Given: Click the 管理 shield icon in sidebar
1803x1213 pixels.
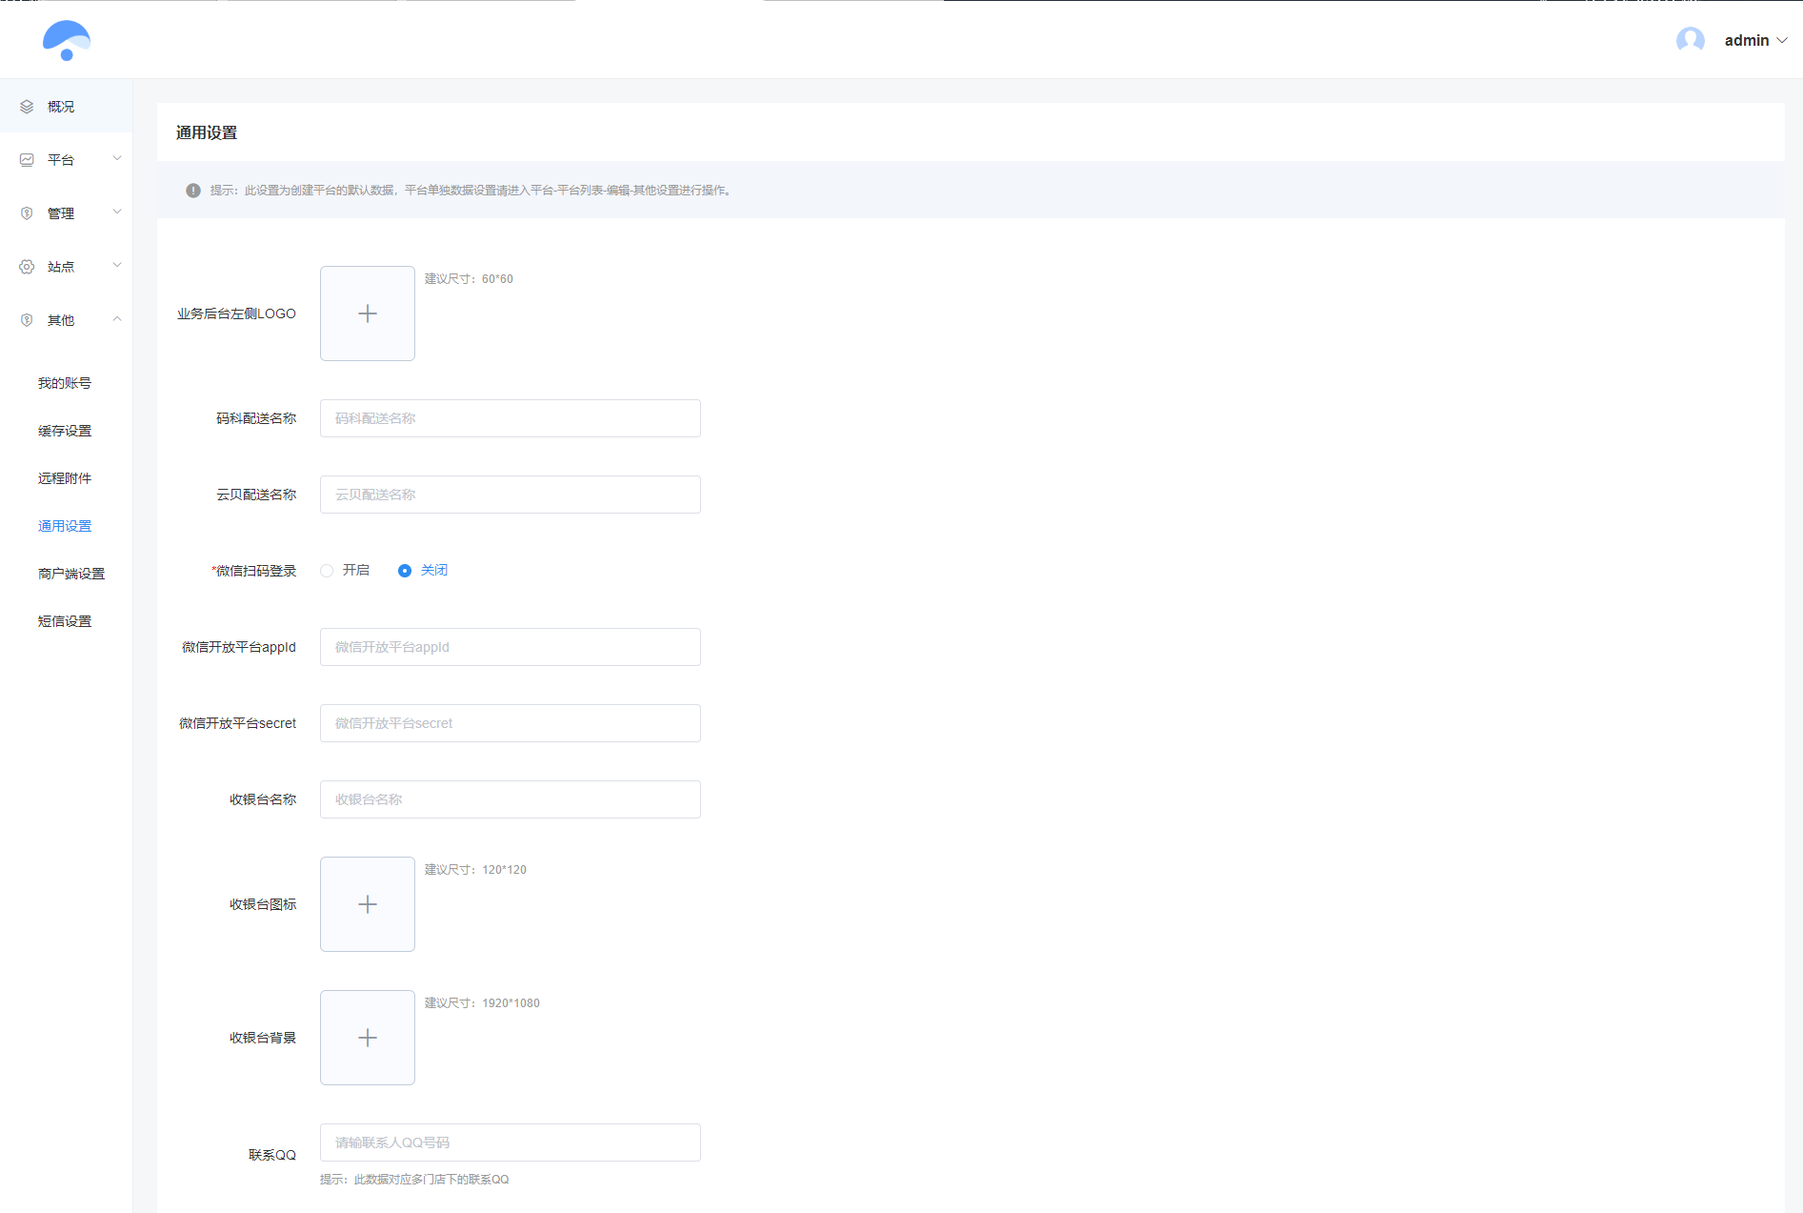Looking at the screenshot, I should tap(27, 213).
